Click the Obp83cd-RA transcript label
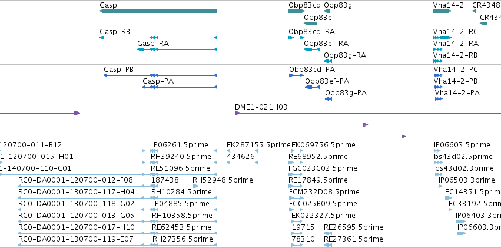Image resolution: width=501 pixels, height=248 pixels. tap(312, 32)
